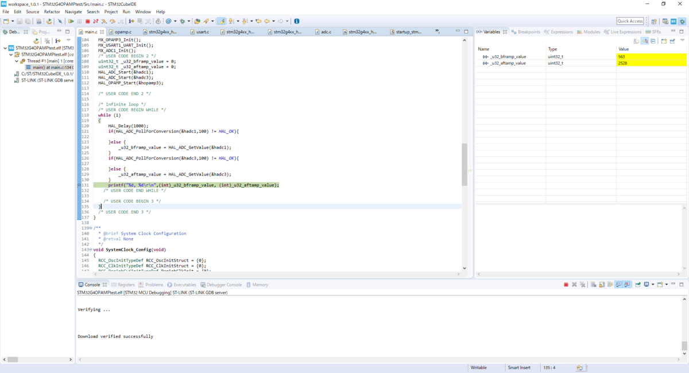Click the Last Edit Location arrow icon
Viewport: 689px width, 373px height.
click(258, 21)
